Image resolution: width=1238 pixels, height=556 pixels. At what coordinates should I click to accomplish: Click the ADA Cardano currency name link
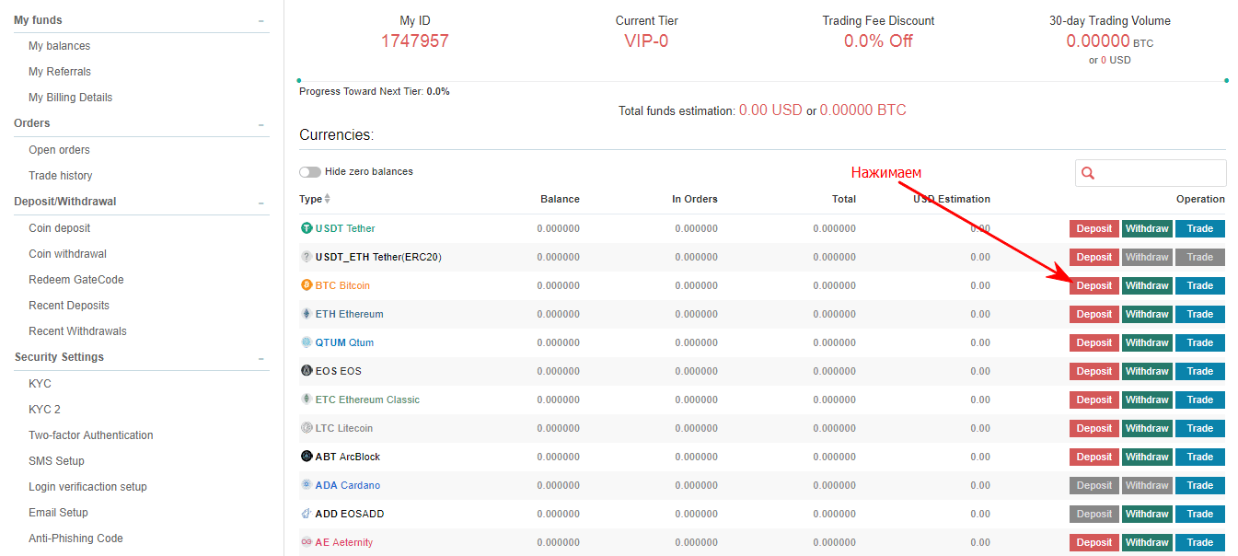point(347,485)
